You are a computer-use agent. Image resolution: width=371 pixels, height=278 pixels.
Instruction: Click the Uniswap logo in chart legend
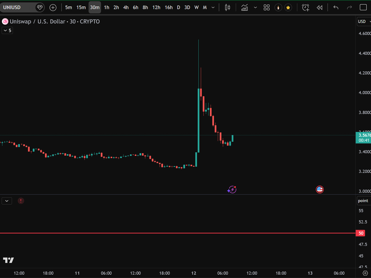[x=5, y=22]
